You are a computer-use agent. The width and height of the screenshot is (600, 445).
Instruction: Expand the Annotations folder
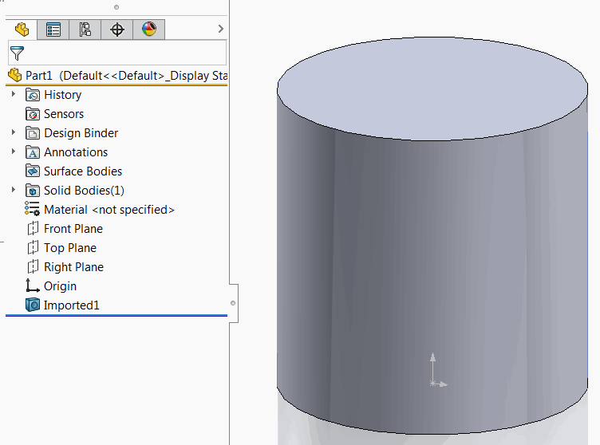pyautogui.click(x=14, y=152)
